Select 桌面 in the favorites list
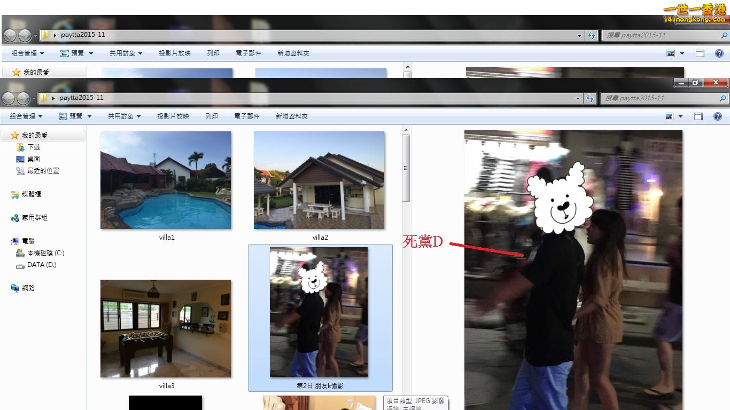The width and height of the screenshot is (730, 410). (33, 159)
